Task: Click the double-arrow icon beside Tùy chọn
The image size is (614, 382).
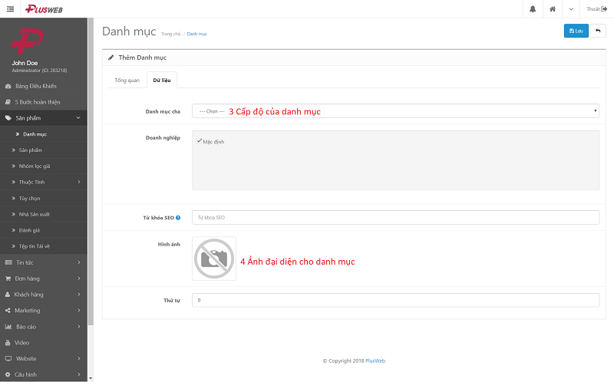Action: tap(13, 199)
